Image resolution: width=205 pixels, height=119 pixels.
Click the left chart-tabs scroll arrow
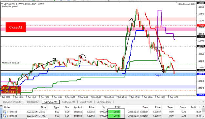pos(200,102)
